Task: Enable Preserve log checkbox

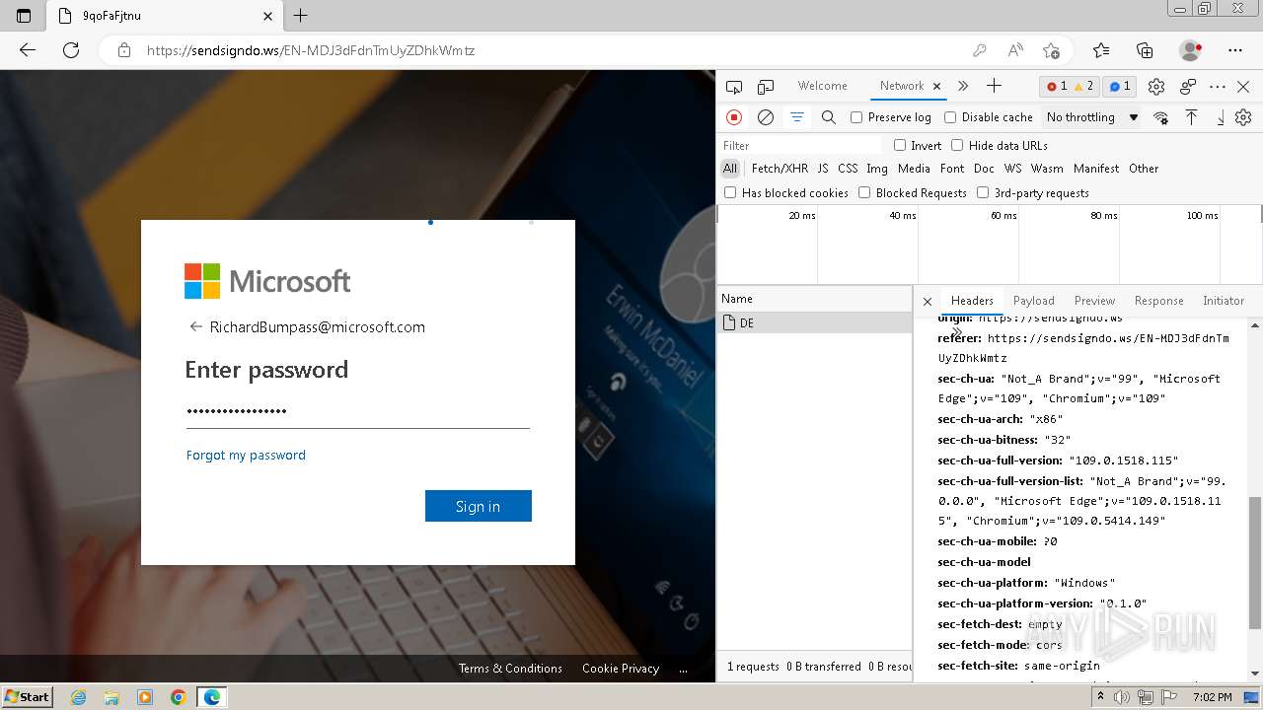Action: coord(856,117)
